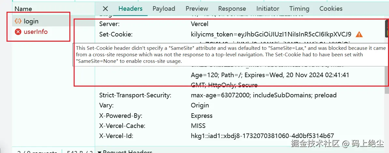Screen dimensions: 389x153
Task: Open the Cookies tab
Action: (331, 9)
